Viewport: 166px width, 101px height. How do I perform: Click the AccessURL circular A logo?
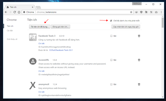(33, 61)
